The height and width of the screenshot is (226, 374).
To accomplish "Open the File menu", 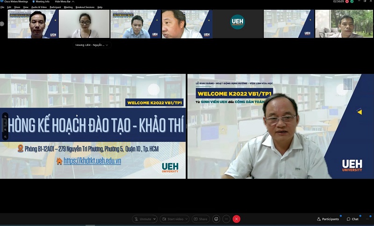I will pos(2,7).
